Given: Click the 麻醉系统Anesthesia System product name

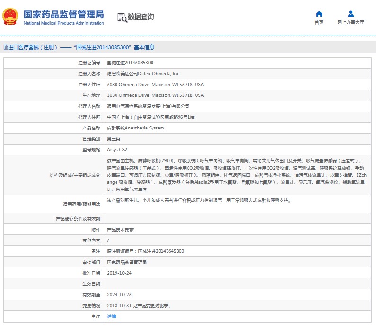Looking at the screenshot, I should [135, 128].
